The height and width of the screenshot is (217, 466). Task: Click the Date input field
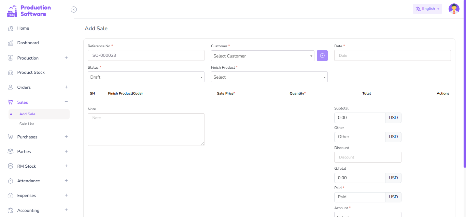coord(392,55)
